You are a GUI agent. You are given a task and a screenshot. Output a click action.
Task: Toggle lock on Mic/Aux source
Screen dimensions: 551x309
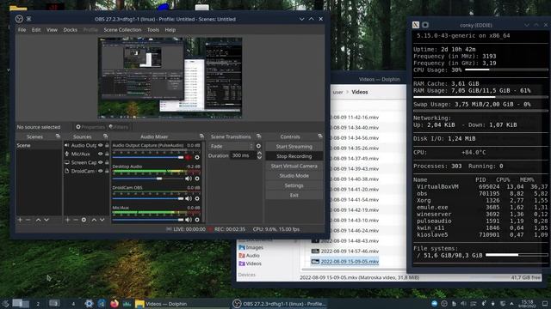pos(107,154)
